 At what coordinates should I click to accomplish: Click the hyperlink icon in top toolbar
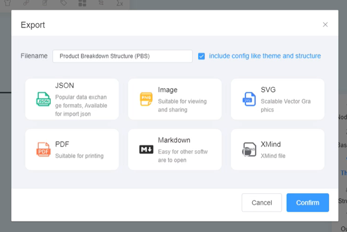click(27, 3)
